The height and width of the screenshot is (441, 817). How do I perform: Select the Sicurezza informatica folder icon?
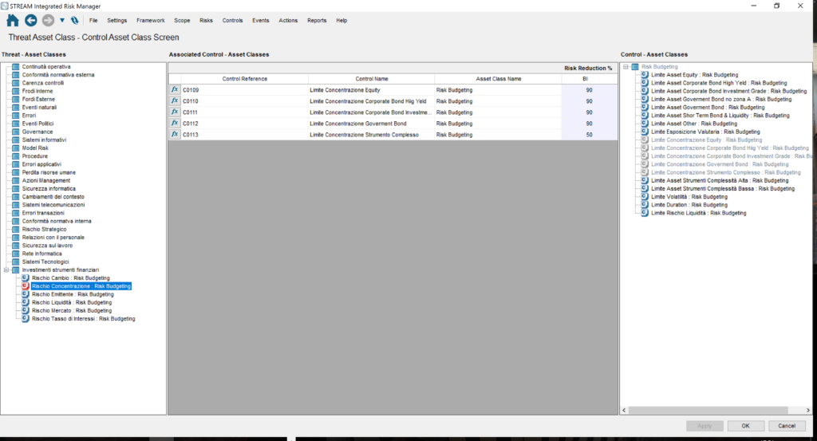[x=16, y=188]
